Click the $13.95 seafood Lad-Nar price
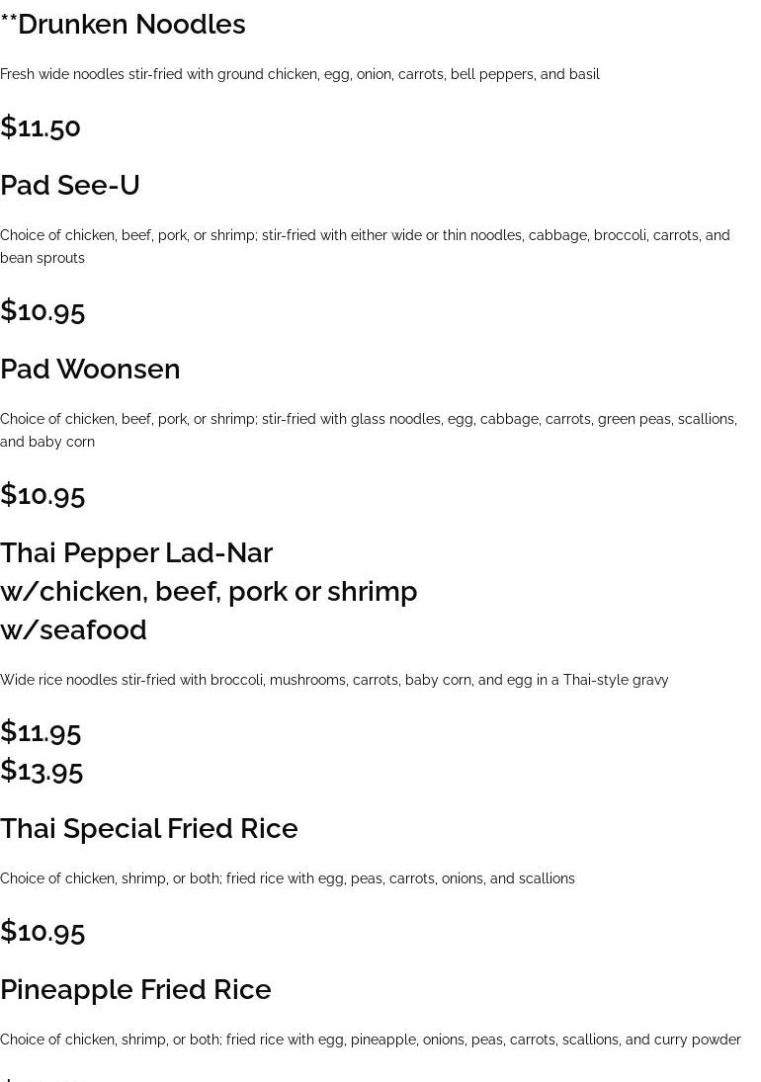Image resolution: width=761 pixels, height=1082 pixels. tap(42, 771)
